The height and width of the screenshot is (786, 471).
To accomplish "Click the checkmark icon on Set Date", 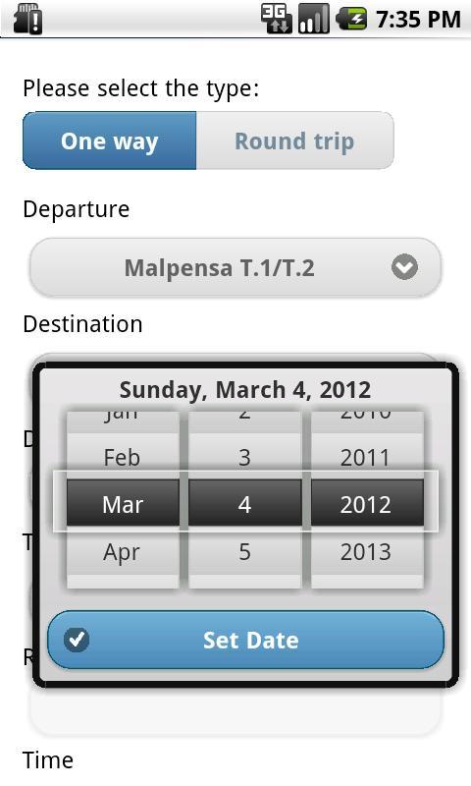I will click(x=78, y=640).
